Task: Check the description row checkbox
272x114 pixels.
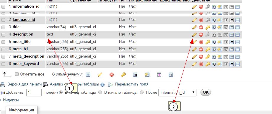Action: point(3,35)
